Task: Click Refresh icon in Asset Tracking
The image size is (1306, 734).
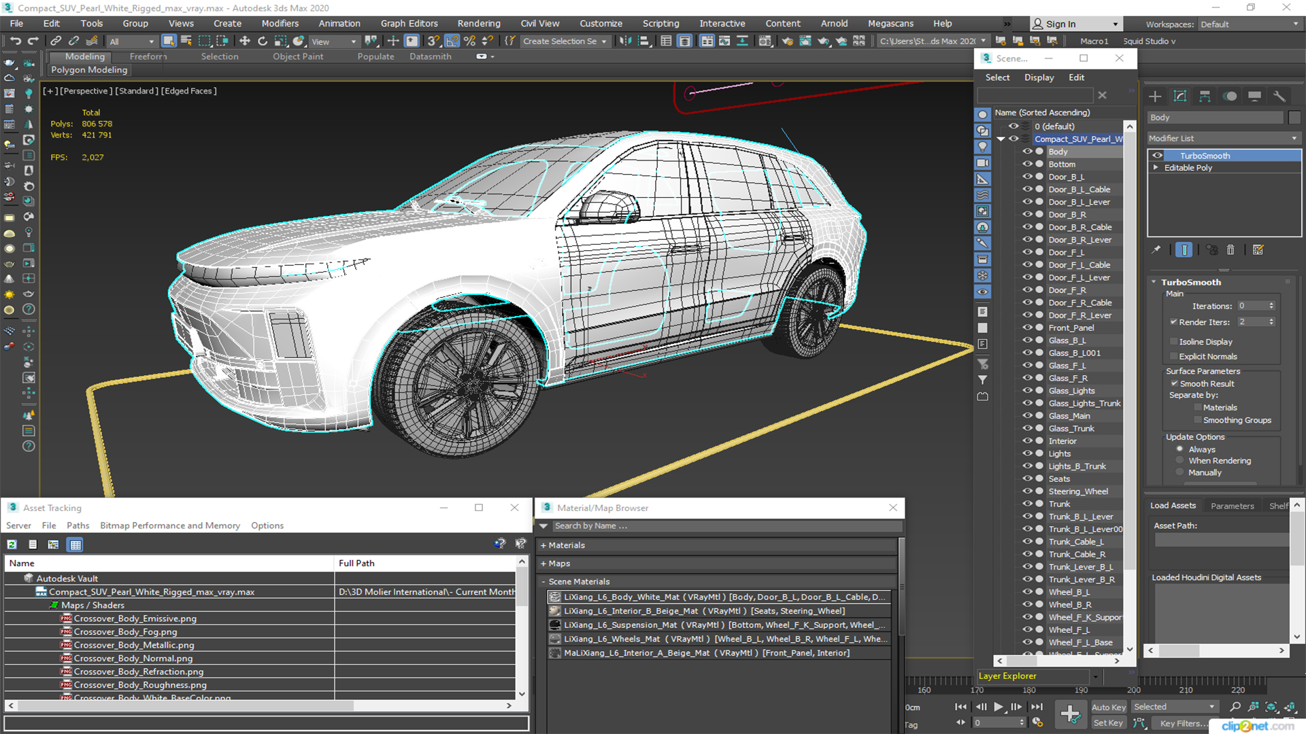Action: pyautogui.click(x=12, y=544)
